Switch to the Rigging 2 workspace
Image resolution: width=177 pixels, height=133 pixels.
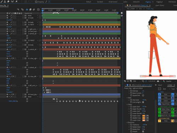pyautogui.click(x=159, y=2)
